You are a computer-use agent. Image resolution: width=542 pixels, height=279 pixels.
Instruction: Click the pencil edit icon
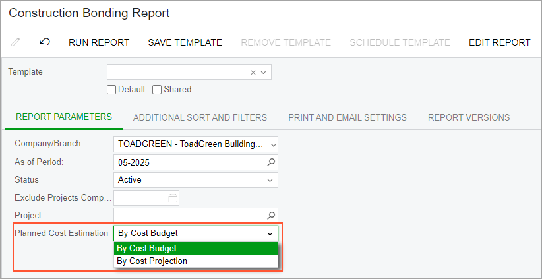[16, 42]
